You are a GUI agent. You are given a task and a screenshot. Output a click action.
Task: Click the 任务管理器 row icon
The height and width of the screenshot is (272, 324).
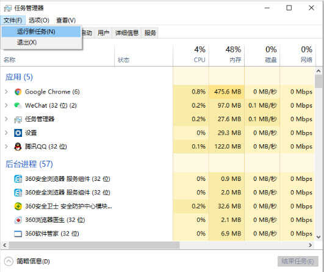(x=18, y=119)
